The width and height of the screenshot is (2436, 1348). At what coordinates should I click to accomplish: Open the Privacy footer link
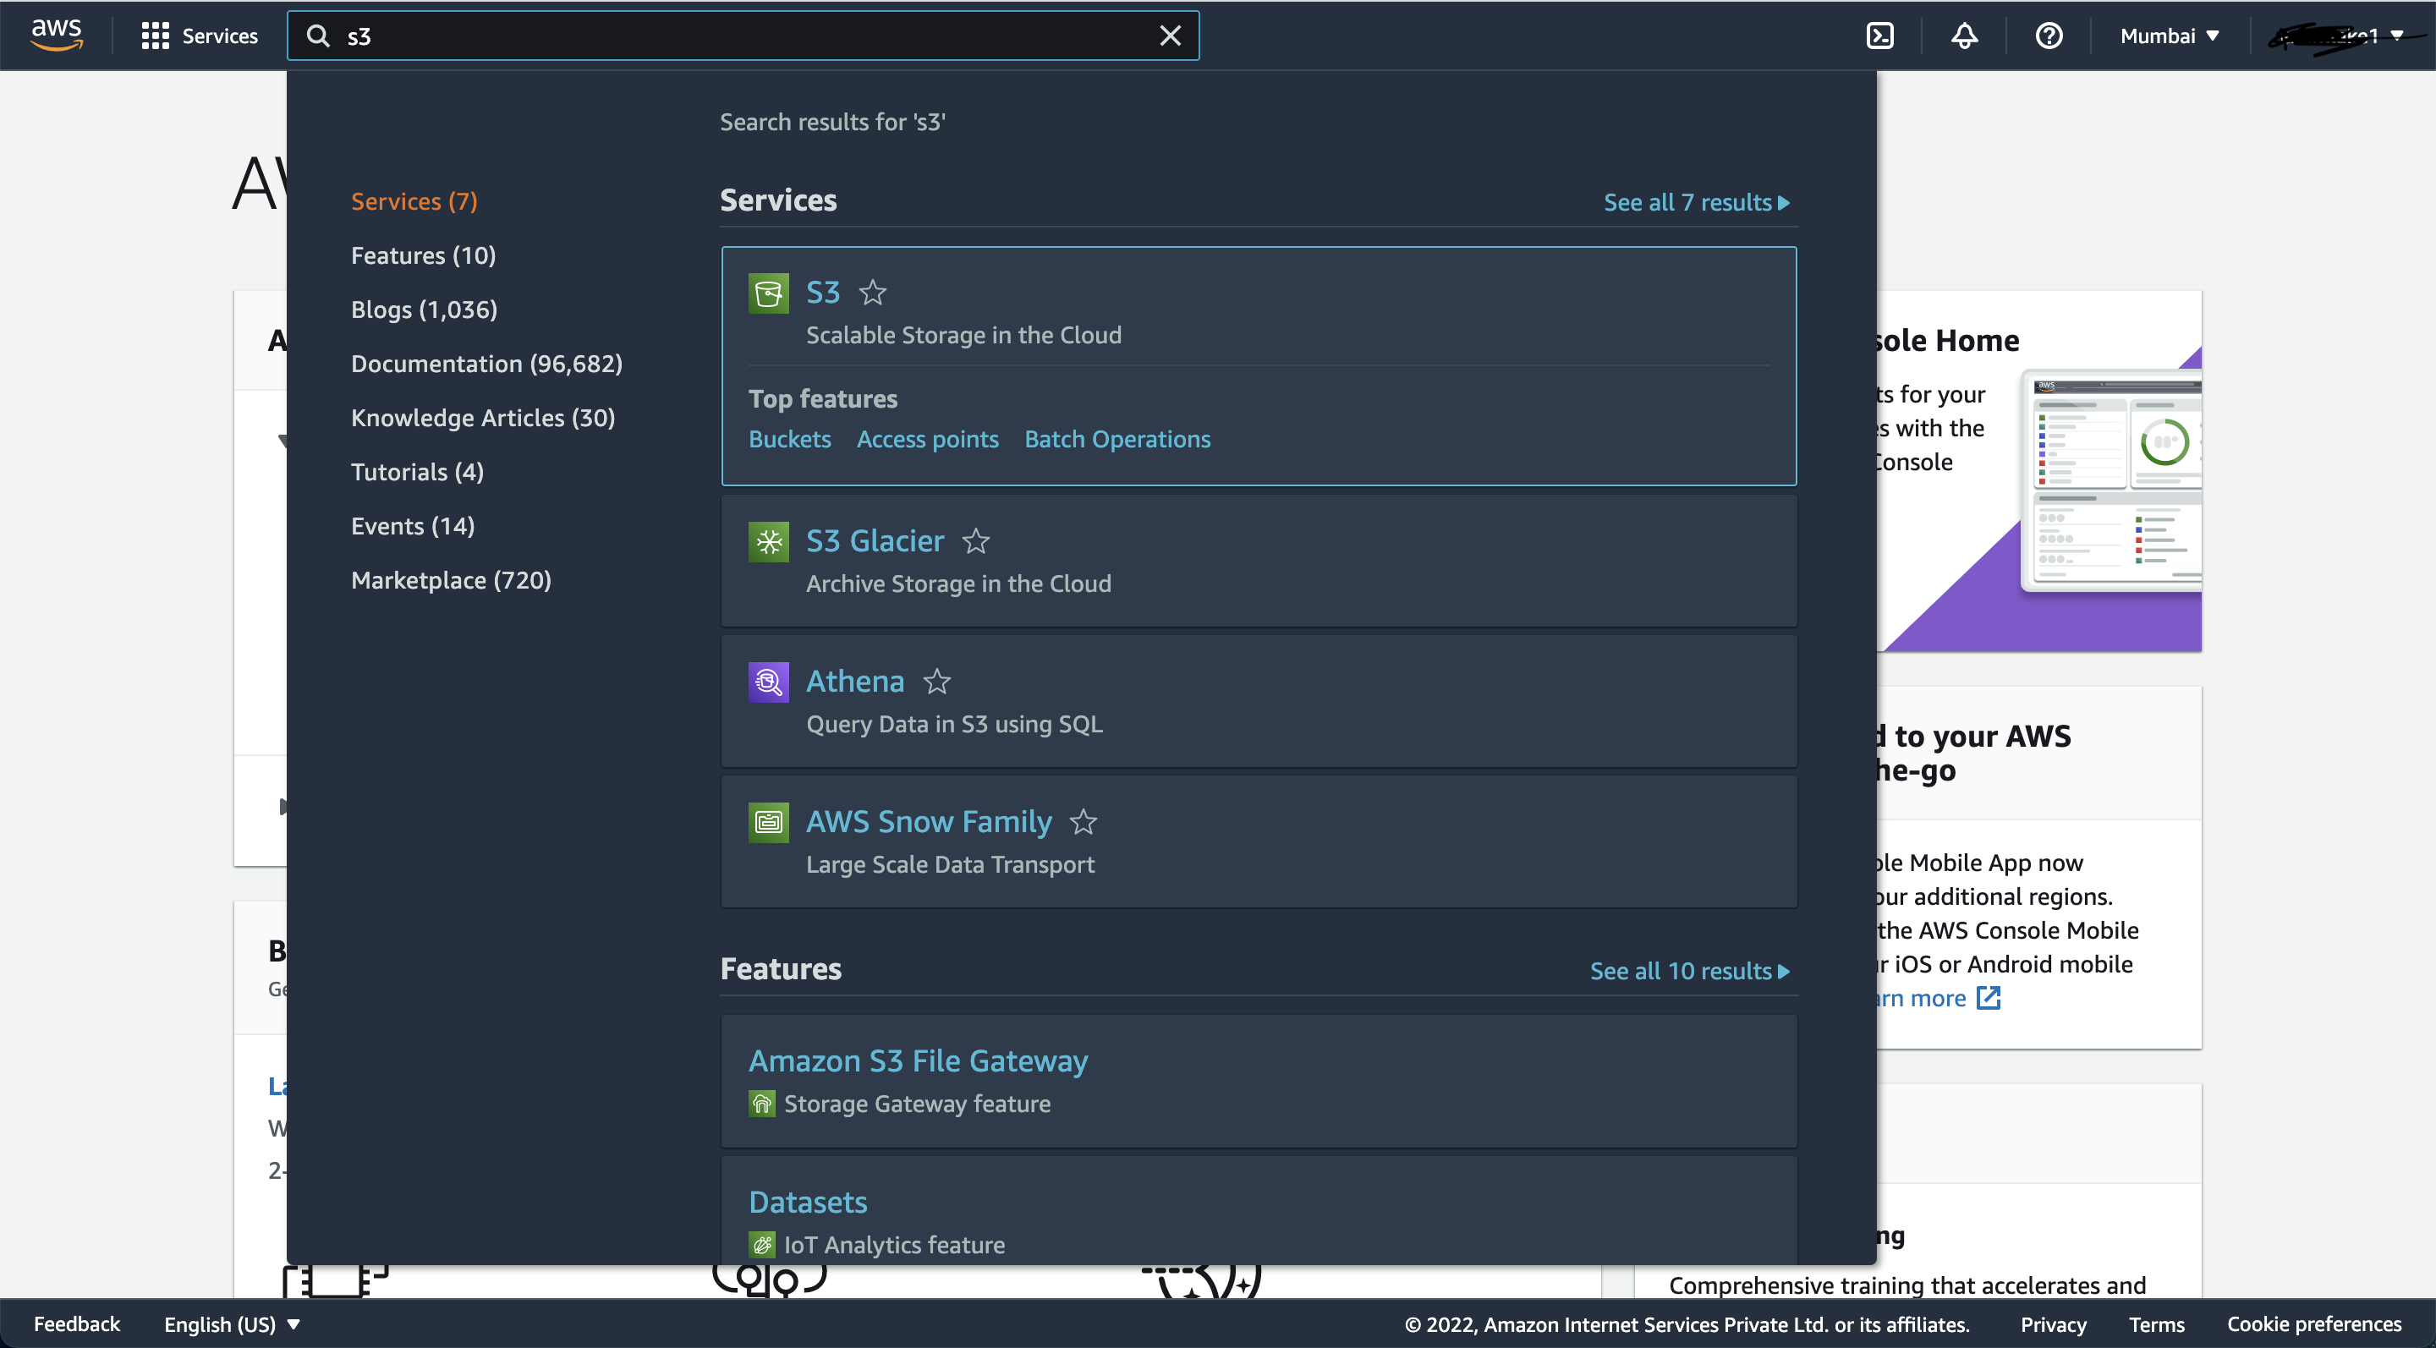pyautogui.click(x=2053, y=1323)
